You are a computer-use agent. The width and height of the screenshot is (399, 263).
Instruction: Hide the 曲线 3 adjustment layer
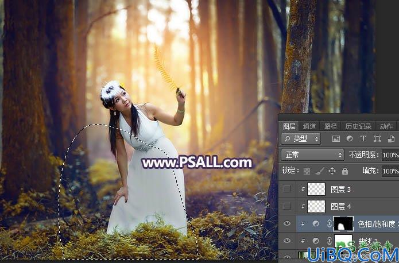pyautogui.click(x=287, y=241)
